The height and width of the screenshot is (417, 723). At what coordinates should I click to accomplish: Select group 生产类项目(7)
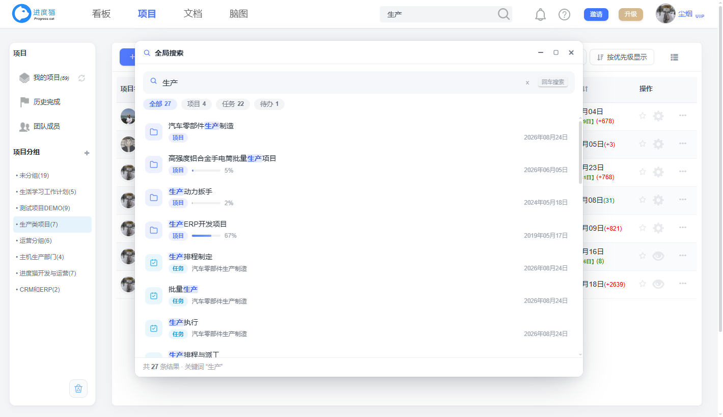(52, 225)
